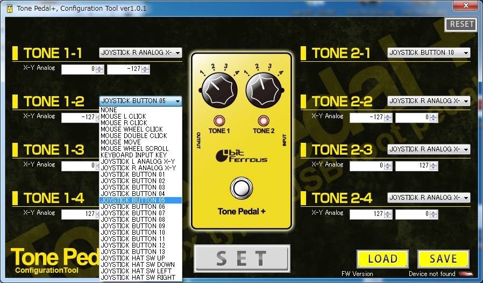This screenshot has height=283, width=483.
Task: Click the yellow SAVE button
Action: (x=443, y=259)
